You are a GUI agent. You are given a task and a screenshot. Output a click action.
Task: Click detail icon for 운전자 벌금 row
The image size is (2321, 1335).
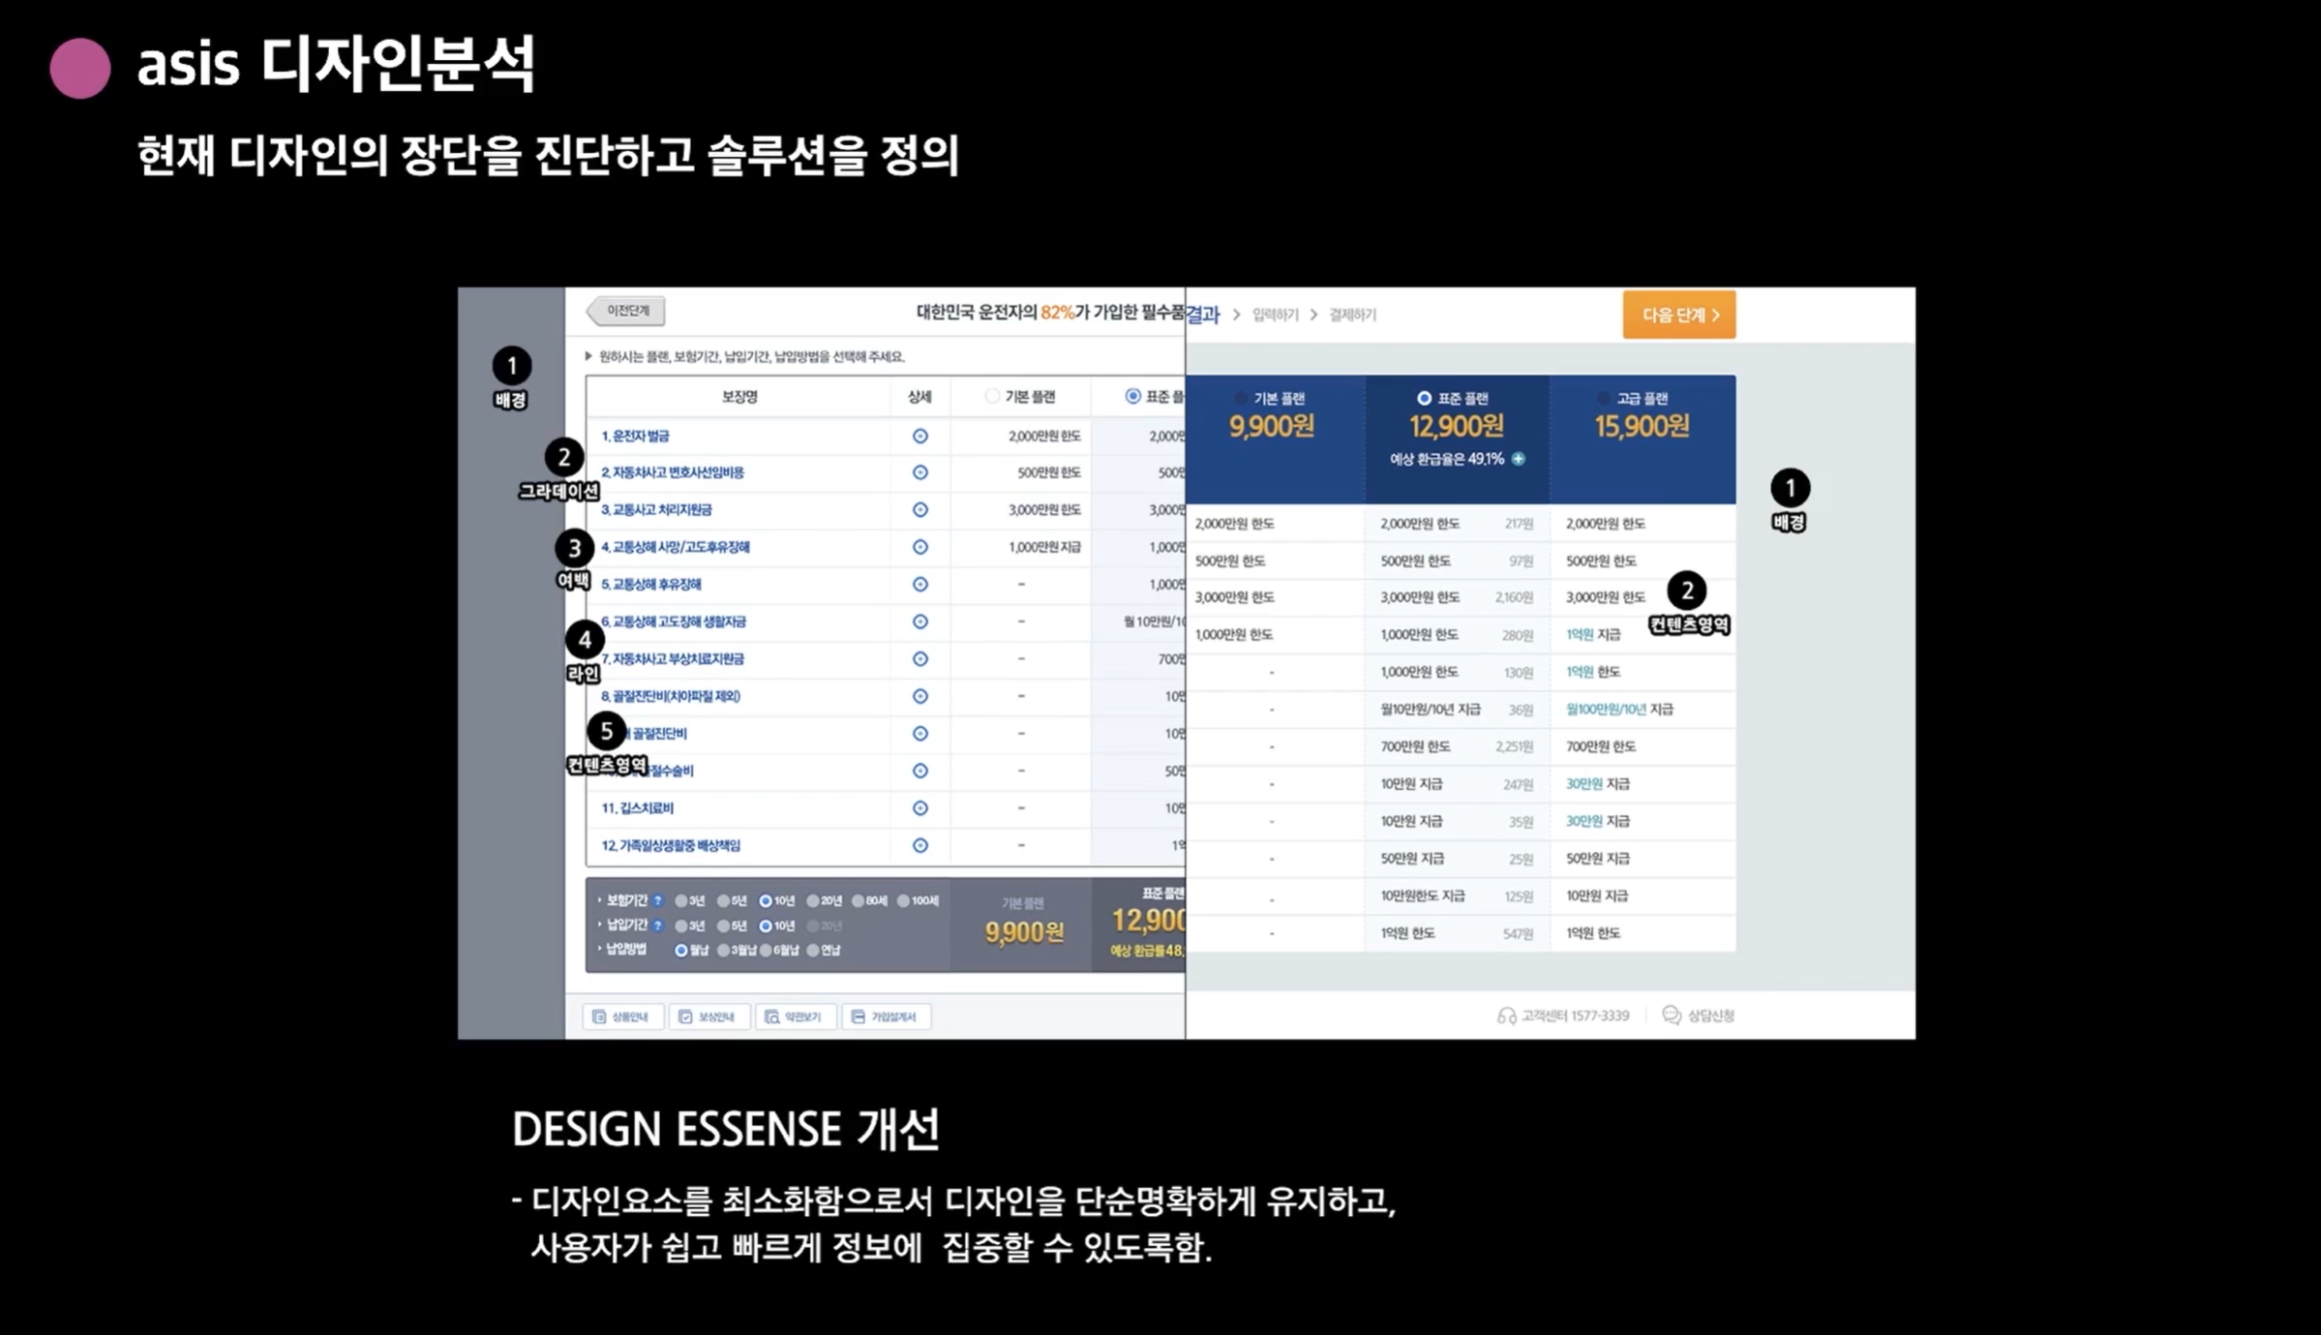[919, 437]
